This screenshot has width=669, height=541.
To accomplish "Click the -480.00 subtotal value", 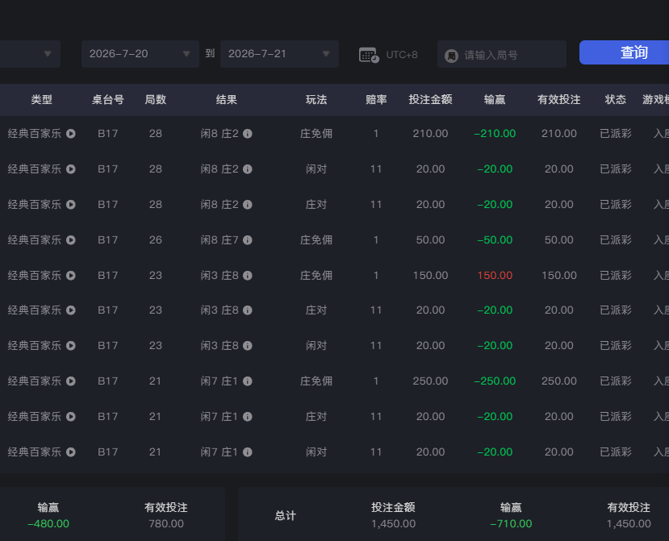I will [x=48, y=523].
